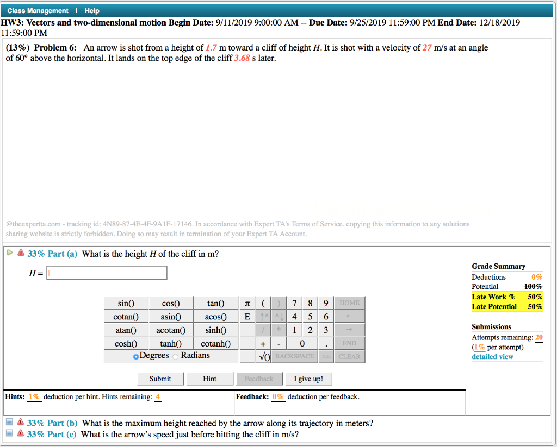
Task: Click the END key on the calculator pad
Action: click(349, 343)
